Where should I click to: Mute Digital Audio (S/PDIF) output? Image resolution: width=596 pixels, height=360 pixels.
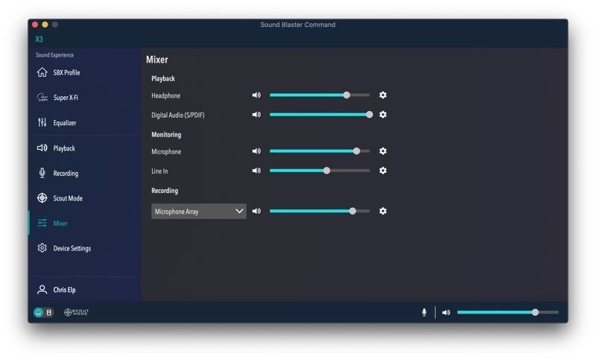256,115
